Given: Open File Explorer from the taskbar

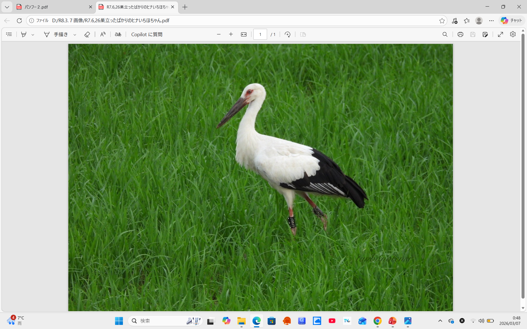Looking at the screenshot, I should point(242,321).
